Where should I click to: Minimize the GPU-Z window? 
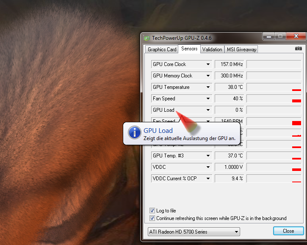point(268,36)
